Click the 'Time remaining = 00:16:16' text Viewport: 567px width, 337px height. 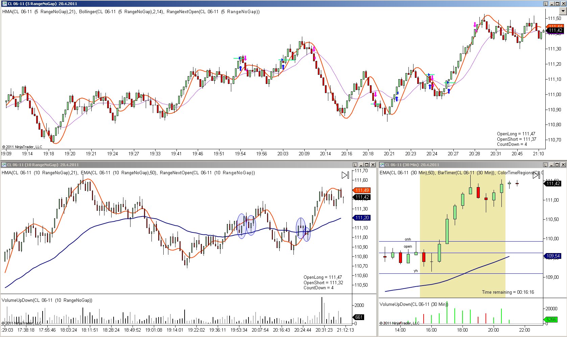click(508, 292)
